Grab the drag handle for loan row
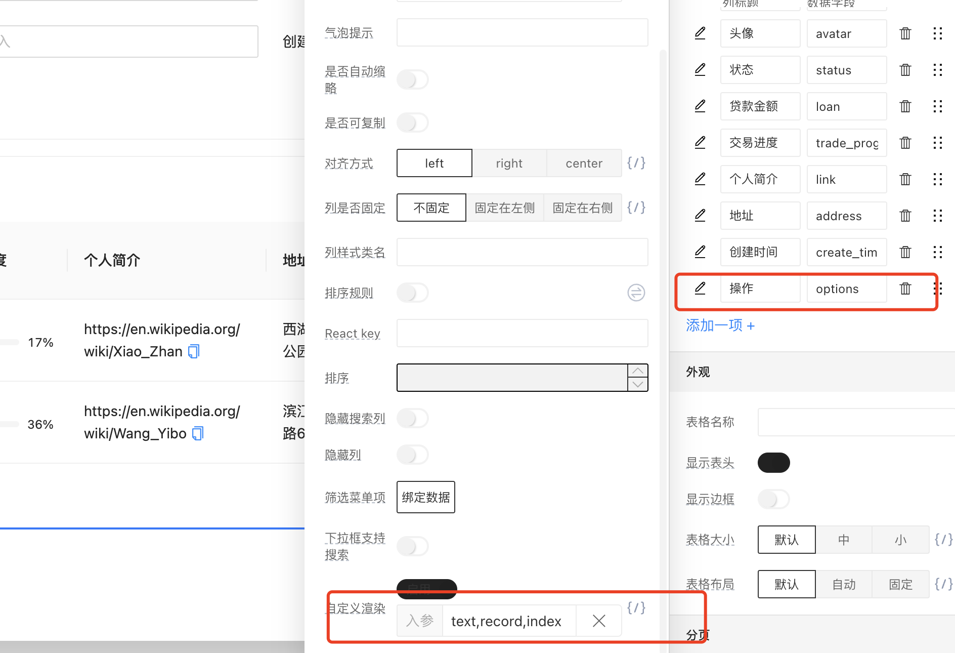Image resolution: width=955 pixels, height=653 pixels. click(x=938, y=106)
